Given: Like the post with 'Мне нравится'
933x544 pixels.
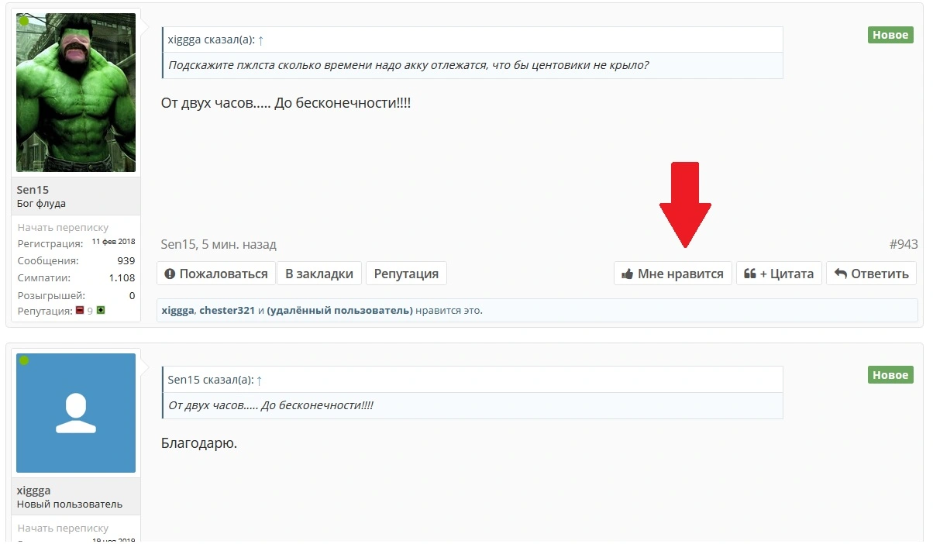Looking at the screenshot, I should [x=673, y=274].
